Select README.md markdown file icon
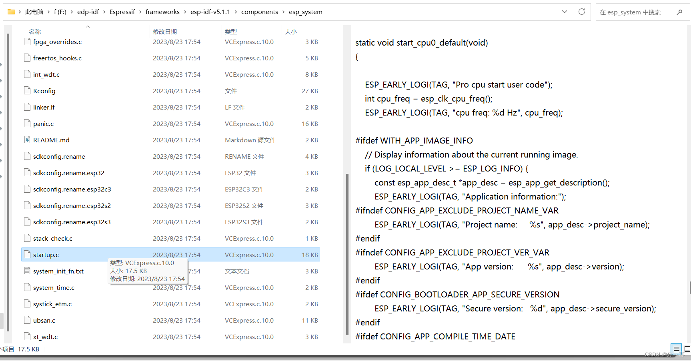The image size is (691, 361). click(x=27, y=140)
